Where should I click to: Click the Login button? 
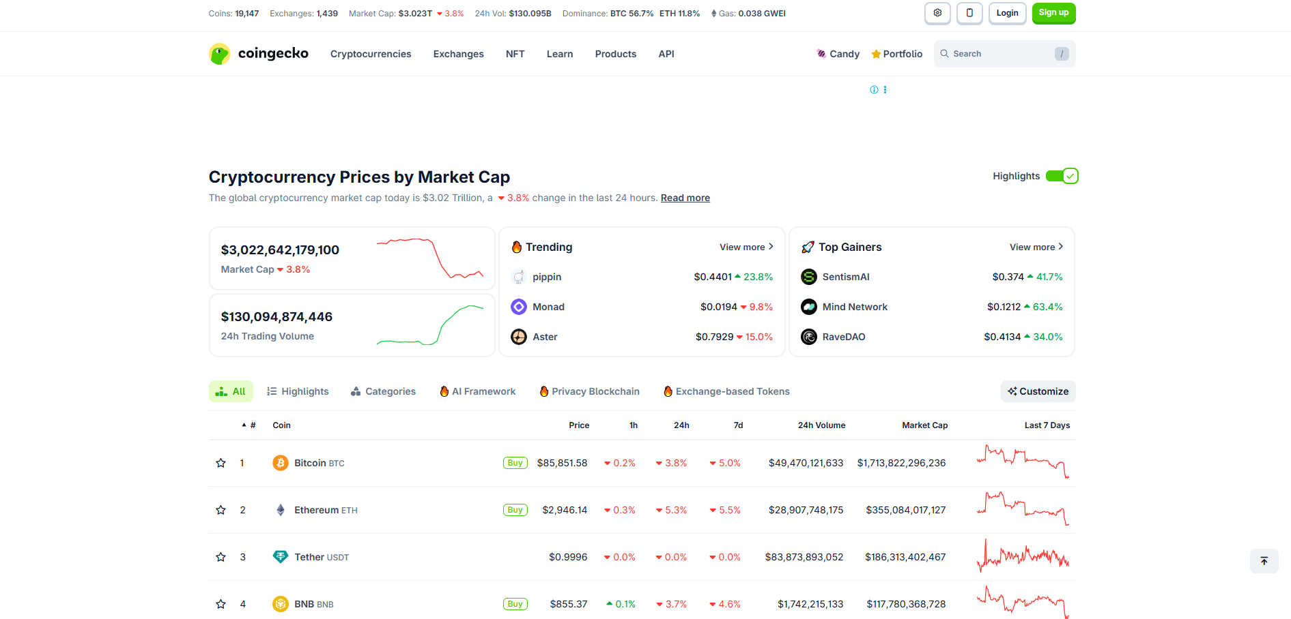[x=1008, y=14]
